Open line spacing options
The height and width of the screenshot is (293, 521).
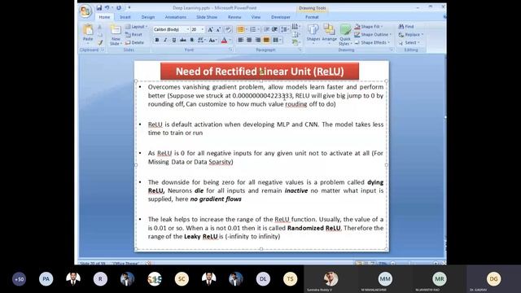click(285, 29)
